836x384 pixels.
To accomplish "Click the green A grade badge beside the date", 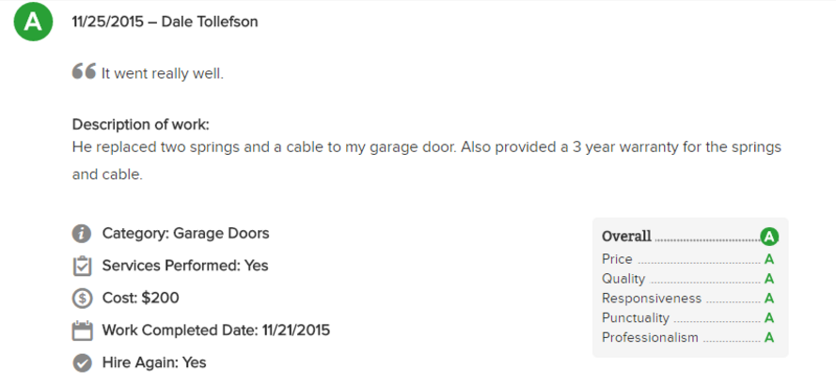I will pyautogui.click(x=33, y=22).
